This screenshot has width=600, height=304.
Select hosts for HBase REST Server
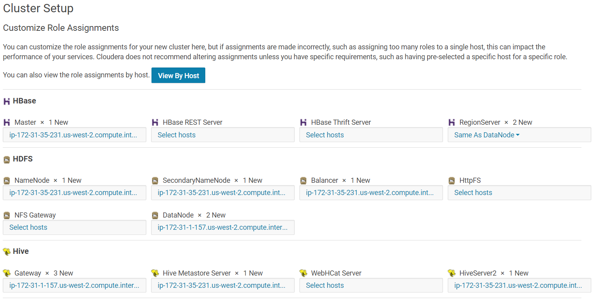177,135
